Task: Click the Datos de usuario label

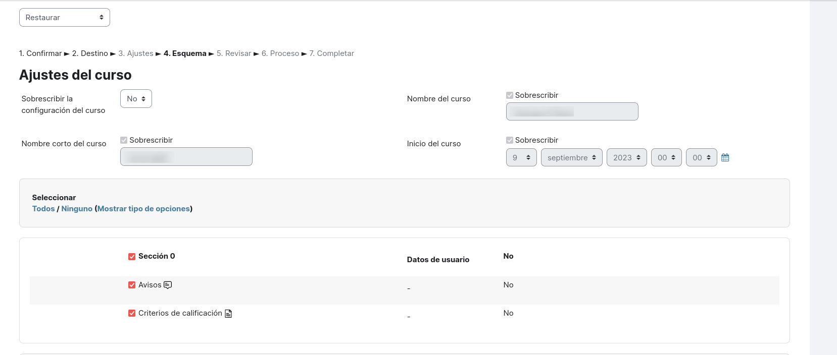Action: 438,260
